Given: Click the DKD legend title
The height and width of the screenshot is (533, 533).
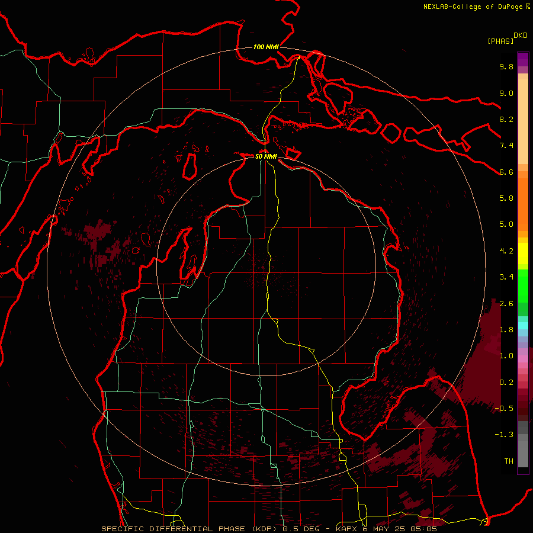Looking at the screenshot, I should tap(520, 36).
